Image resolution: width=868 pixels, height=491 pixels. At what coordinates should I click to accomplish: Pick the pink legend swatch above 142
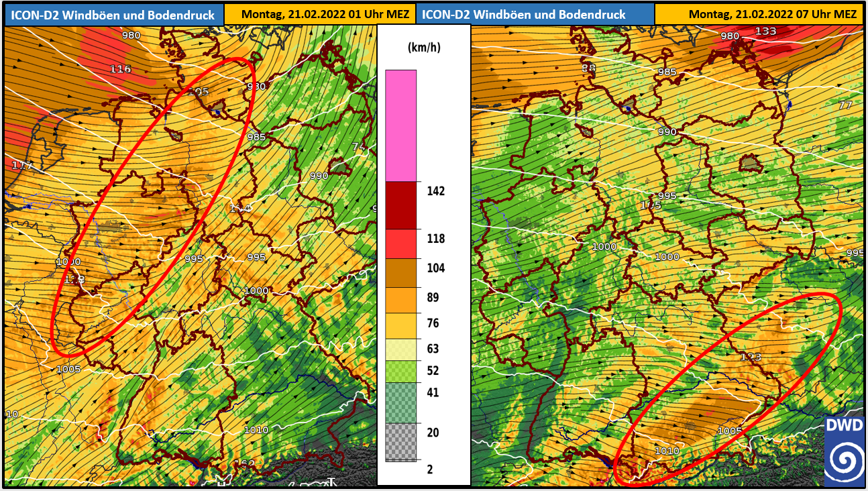point(401,125)
